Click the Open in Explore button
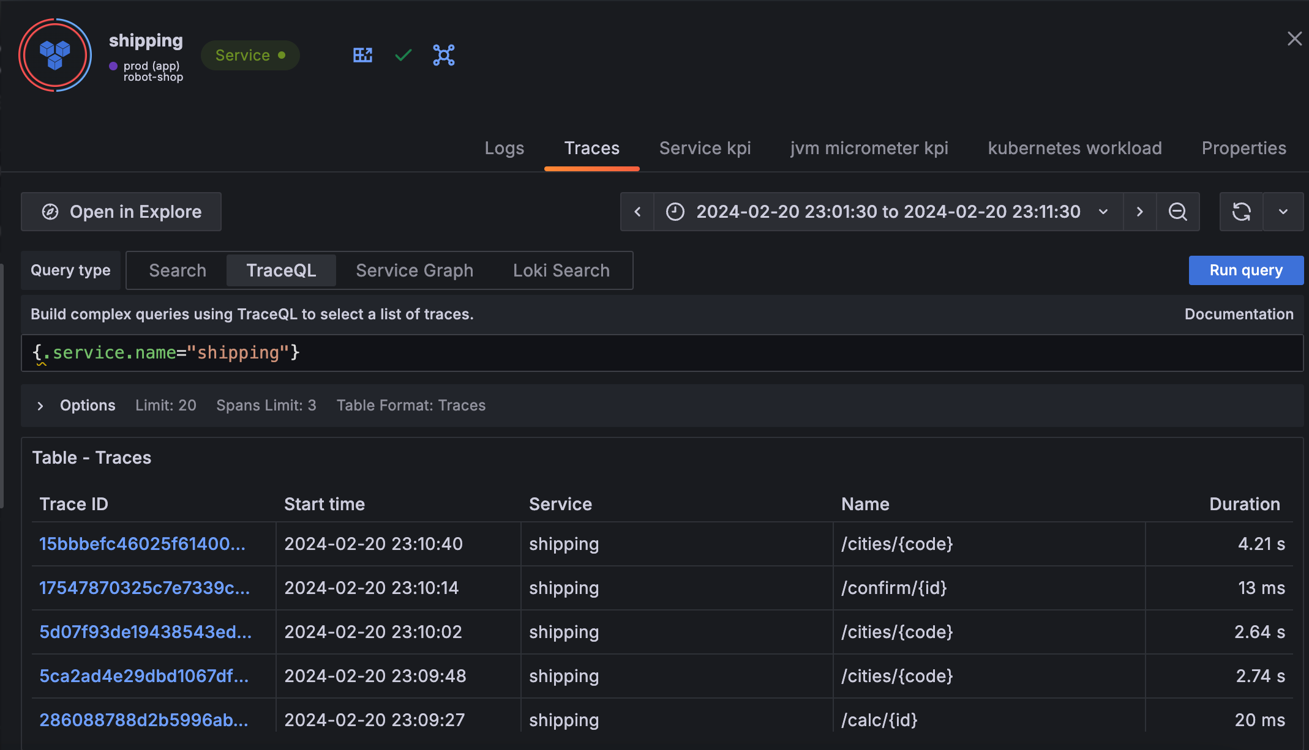The width and height of the screenshot is (1309, 750). coord(121,212)
